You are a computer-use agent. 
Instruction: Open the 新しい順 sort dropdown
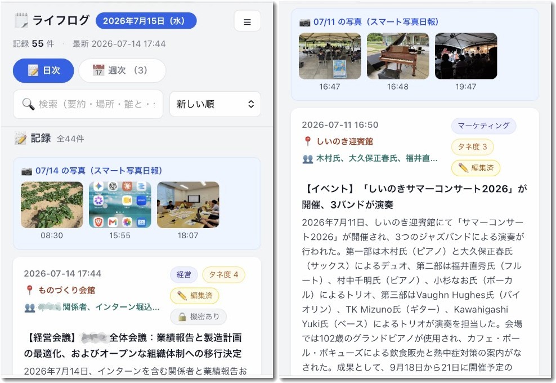[x=215, y=104]
